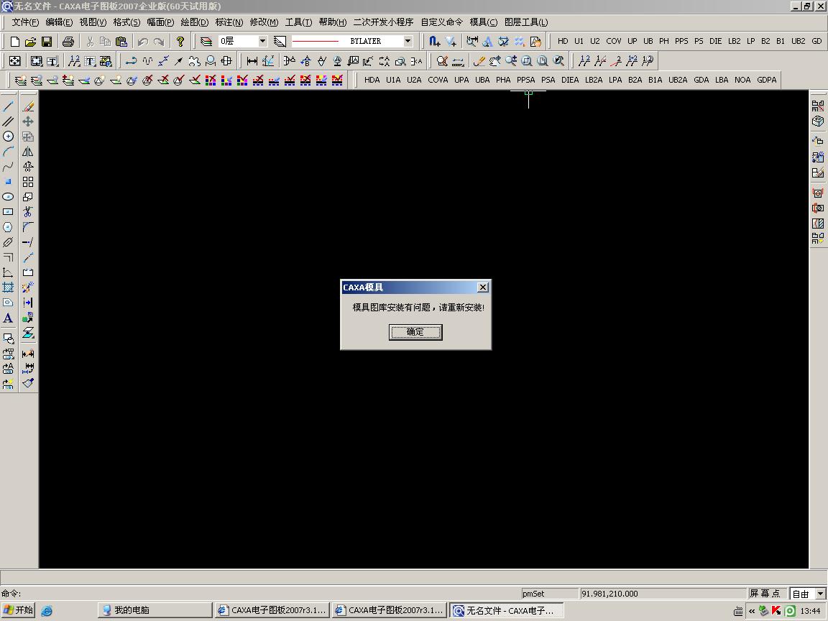Click the HDA toolbar button
828x621 pixels.
click(x=372, y=80)
